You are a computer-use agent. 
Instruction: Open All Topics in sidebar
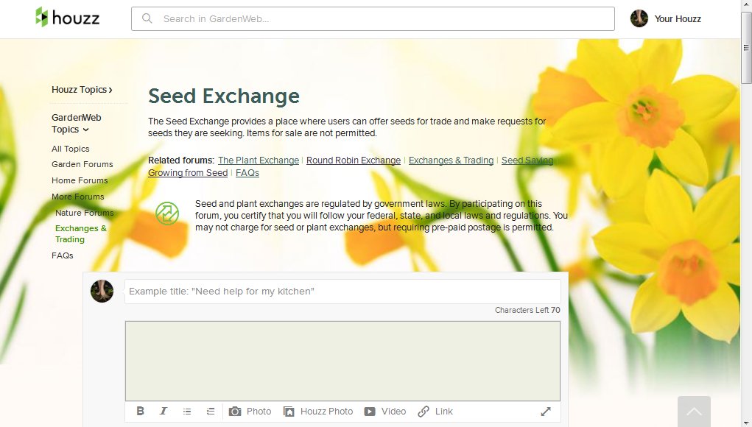[x=71, y=149]
